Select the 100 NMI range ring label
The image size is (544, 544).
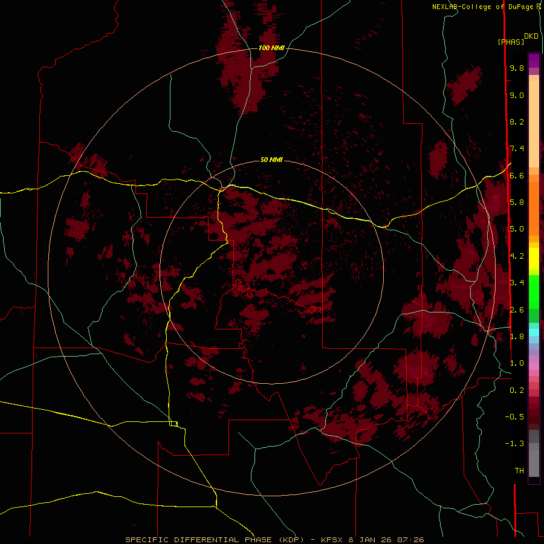(271, 48)
